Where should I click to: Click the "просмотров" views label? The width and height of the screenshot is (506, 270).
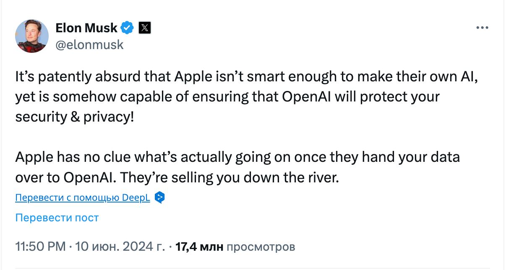click(261, 247)
